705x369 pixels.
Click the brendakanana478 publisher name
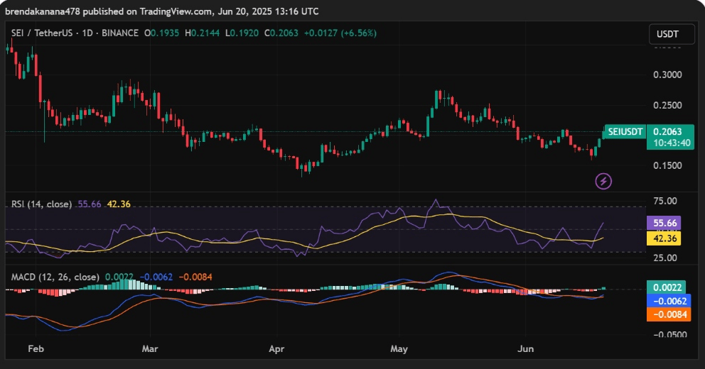[x=40, y=11]
